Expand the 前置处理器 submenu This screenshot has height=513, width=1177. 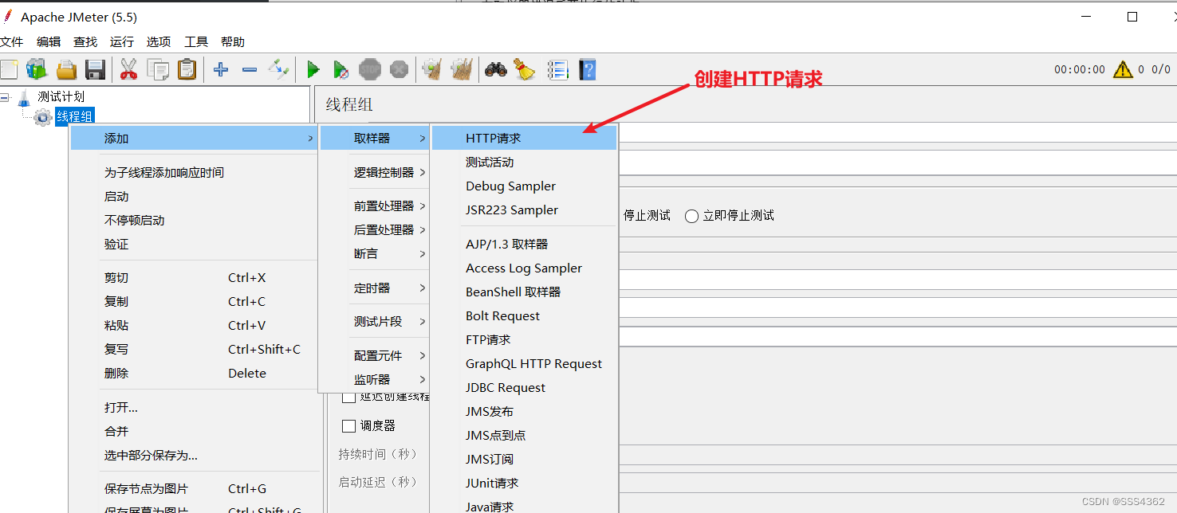click(x=375, y=206)
